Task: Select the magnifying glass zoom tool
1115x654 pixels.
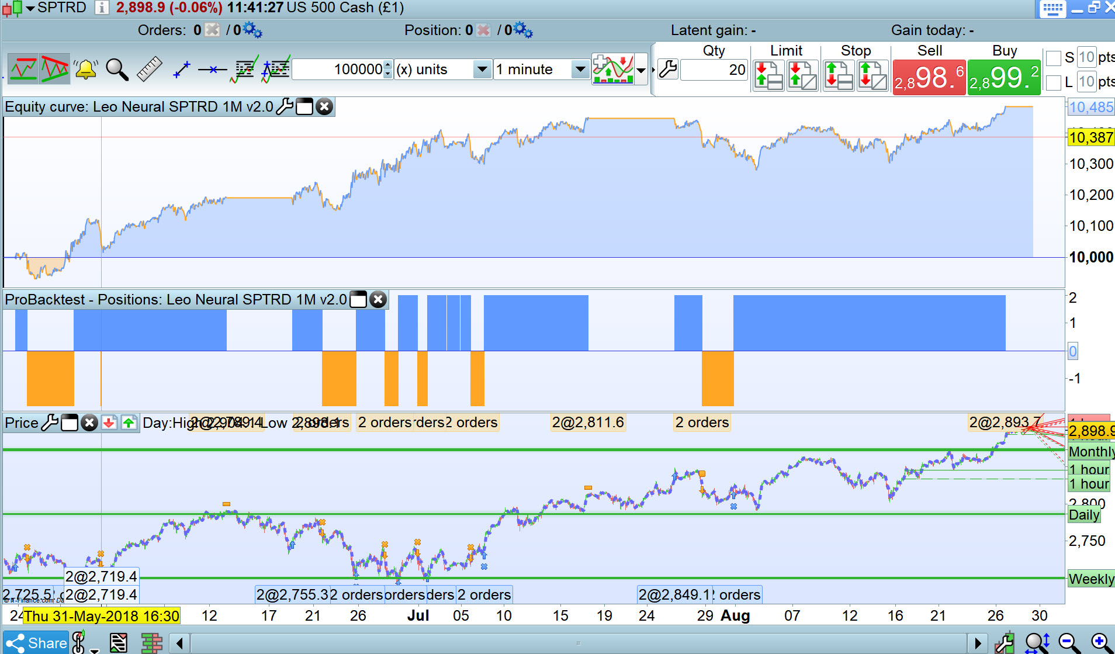Action: tap(117, 70)
